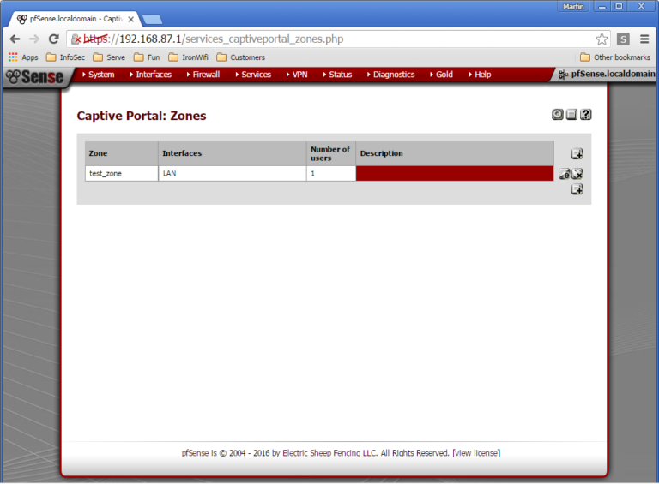Open the Status menu
This screenshot has height=484, width=659.
click(340, 75)
